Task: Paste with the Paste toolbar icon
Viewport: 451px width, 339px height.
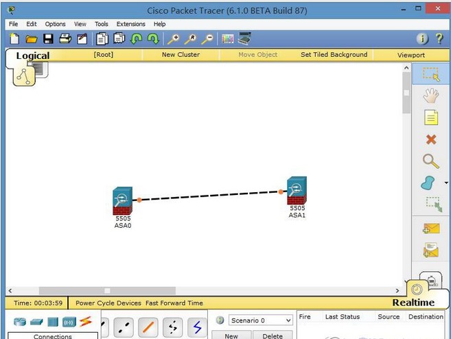Action: [x=119, y=38]
